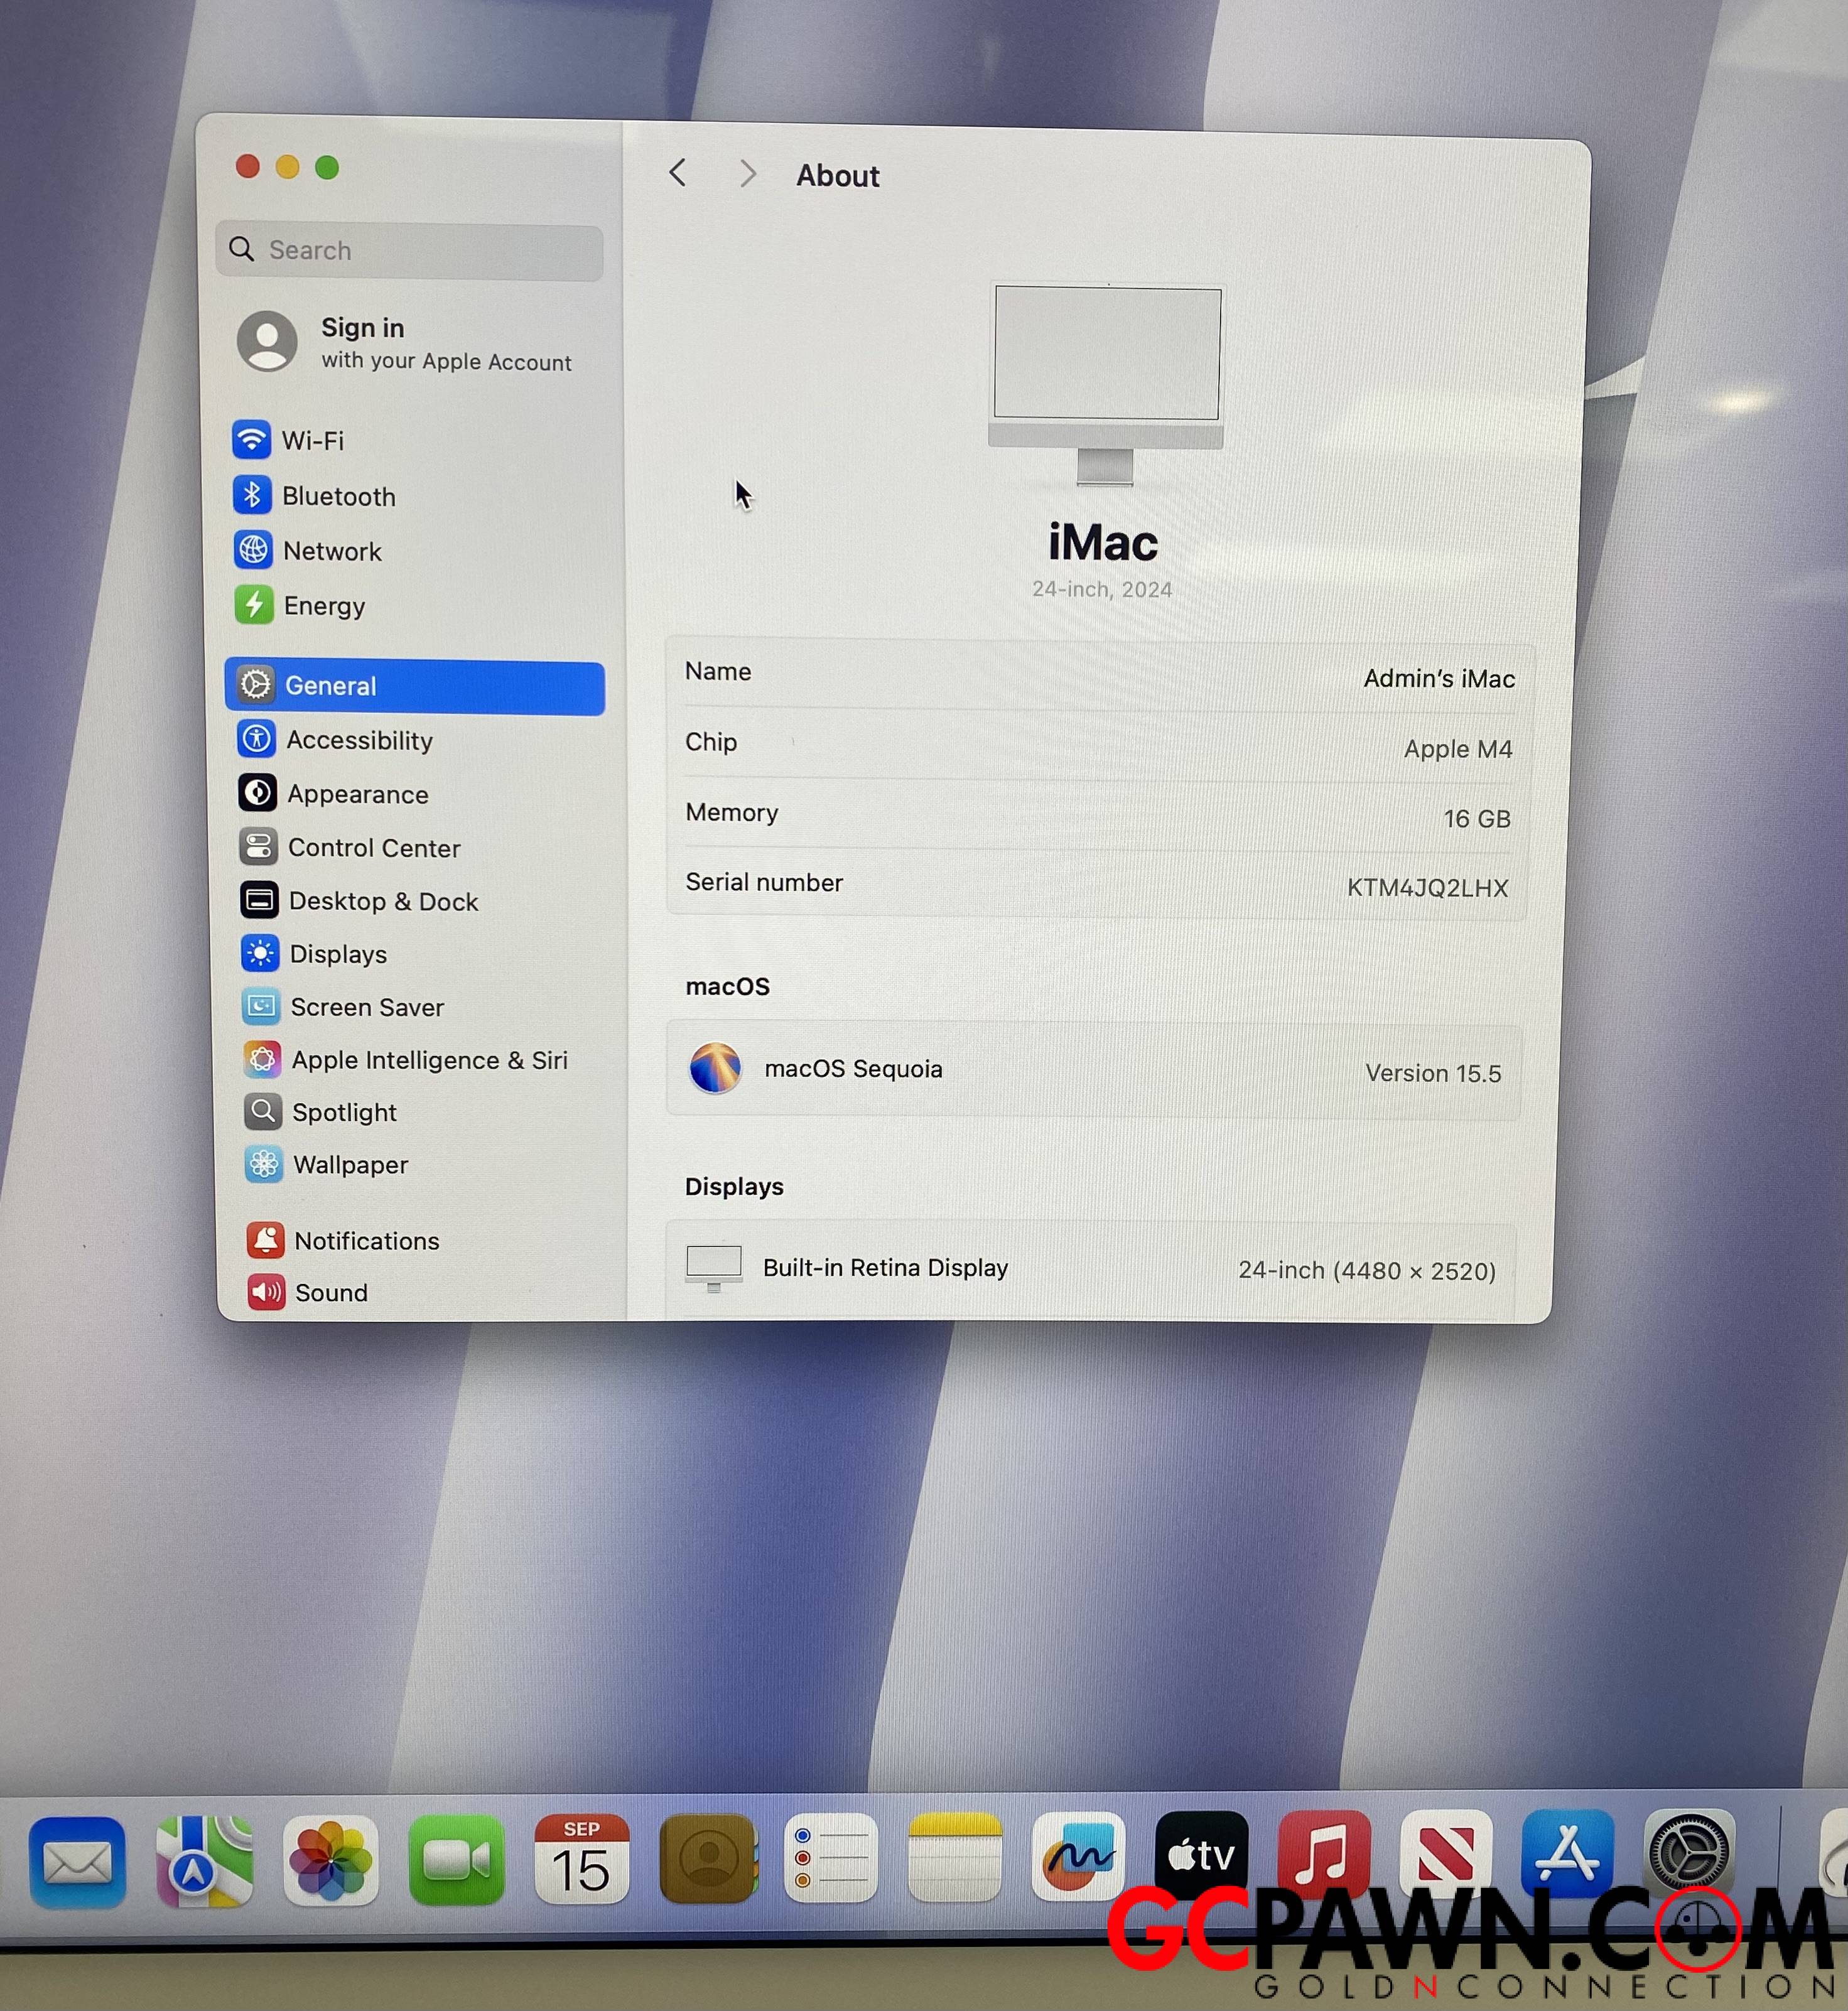
Task: Open Wi-Fi settings in sidebar
Action: pyautogui.click(x=312, y=440)
